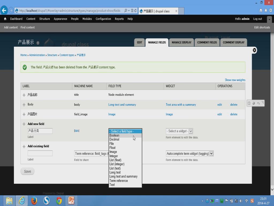Click the Chinese input mode tray icon
The height and width of the screenshot is (206, 274).
pos(246,201)
